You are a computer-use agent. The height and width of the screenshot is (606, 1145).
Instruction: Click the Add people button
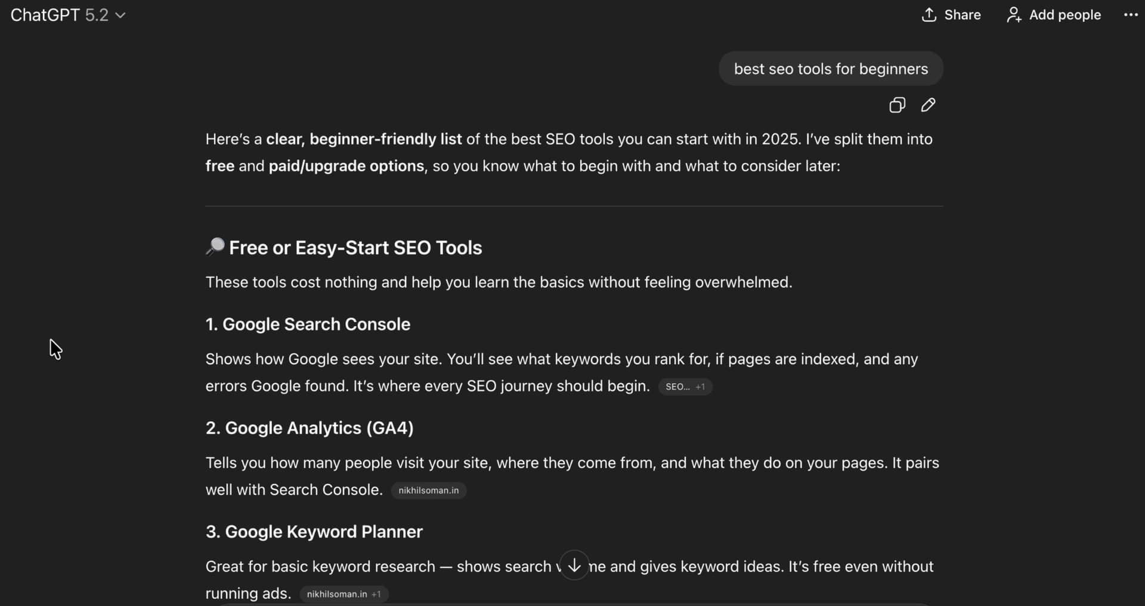tap(1054, 15)
